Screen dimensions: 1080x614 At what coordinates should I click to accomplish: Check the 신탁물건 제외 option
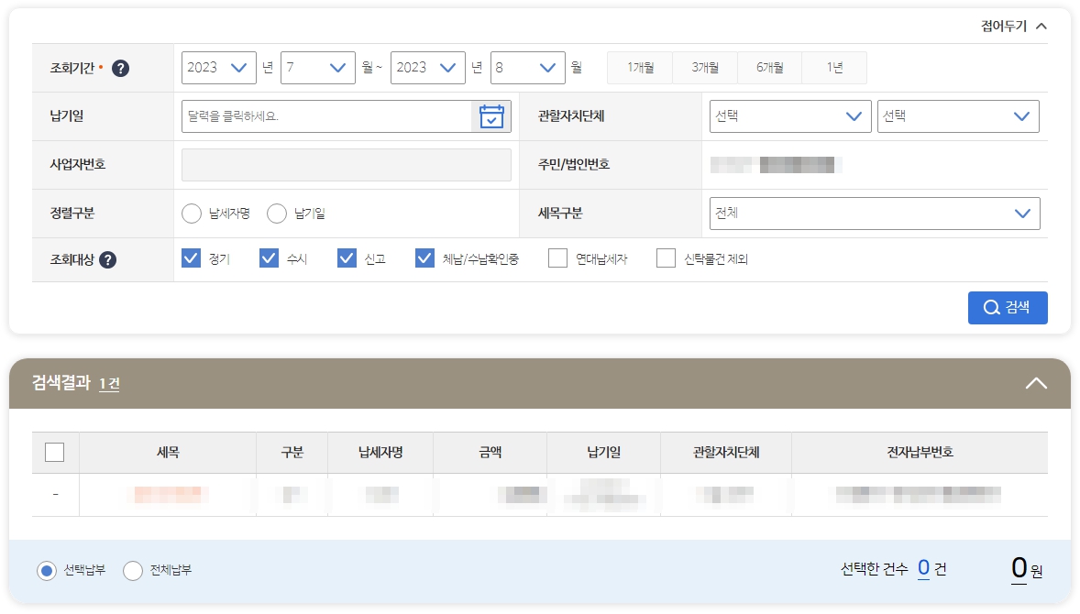666,258
